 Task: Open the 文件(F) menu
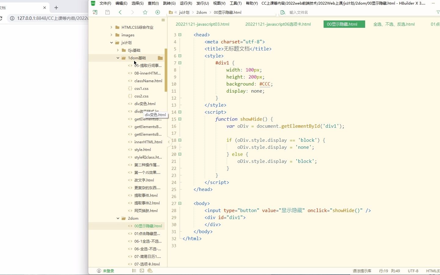coord(105,3)
